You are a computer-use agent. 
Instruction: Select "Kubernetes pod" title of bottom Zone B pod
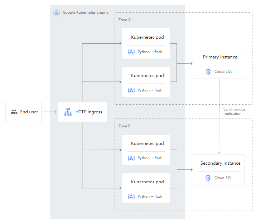coord(147,182)
